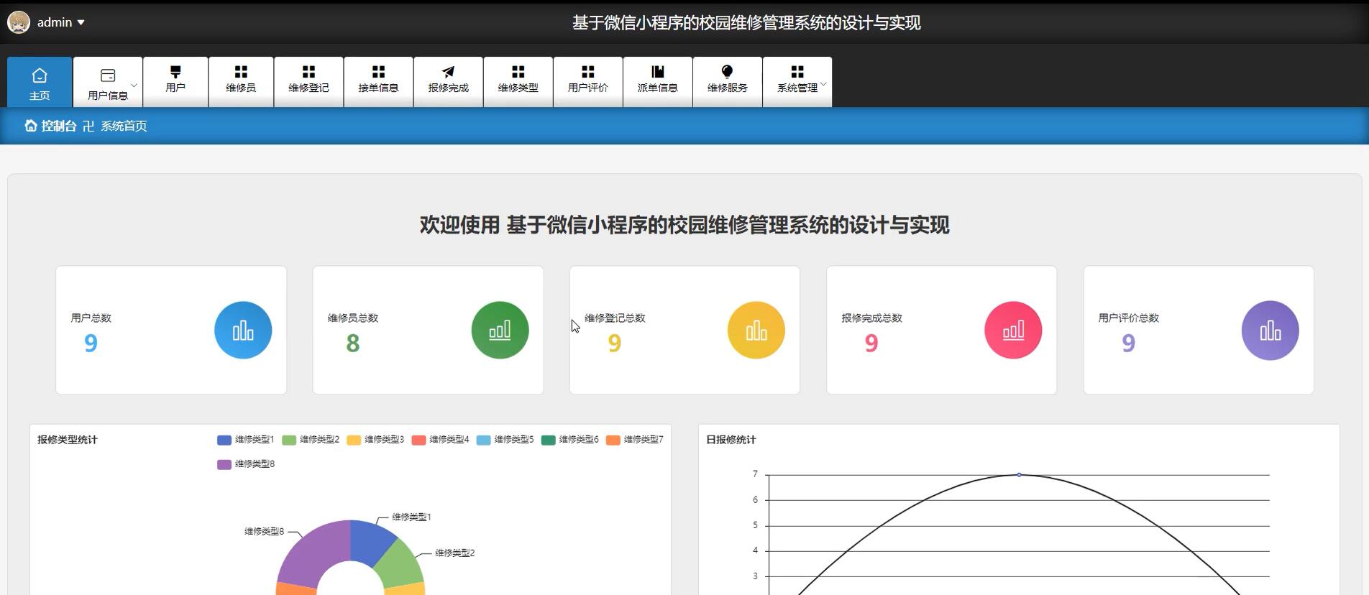Click the books icon above 派单信息

[x=657, y=71]
